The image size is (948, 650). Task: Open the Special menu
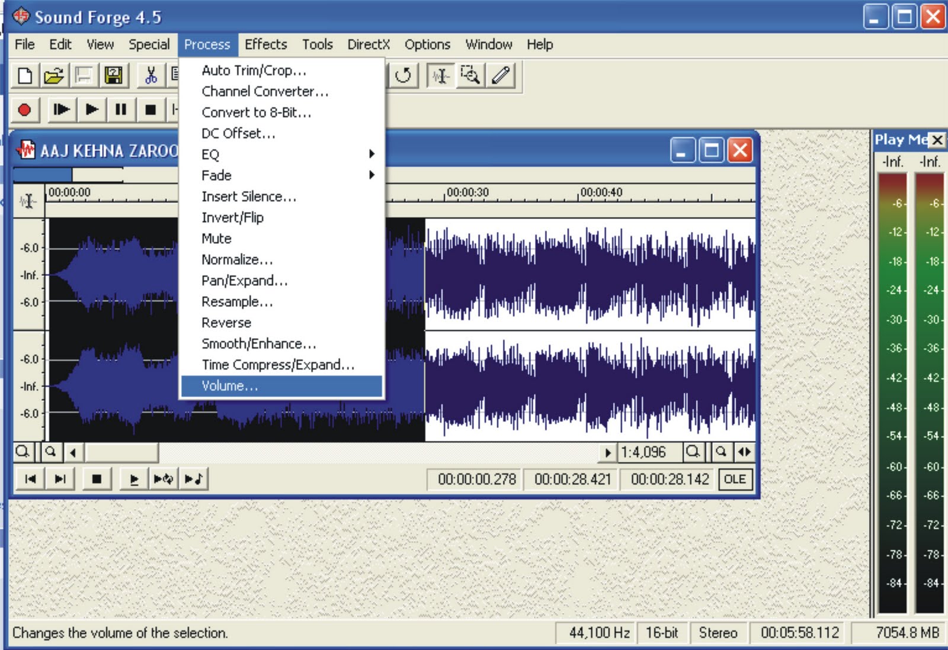pos(149,44)
